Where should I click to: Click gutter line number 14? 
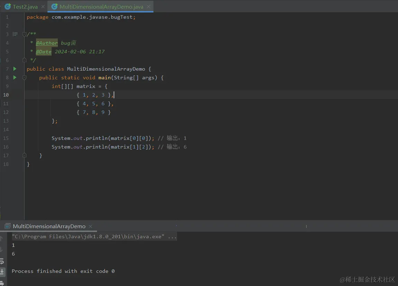click(x=6, y=129)
